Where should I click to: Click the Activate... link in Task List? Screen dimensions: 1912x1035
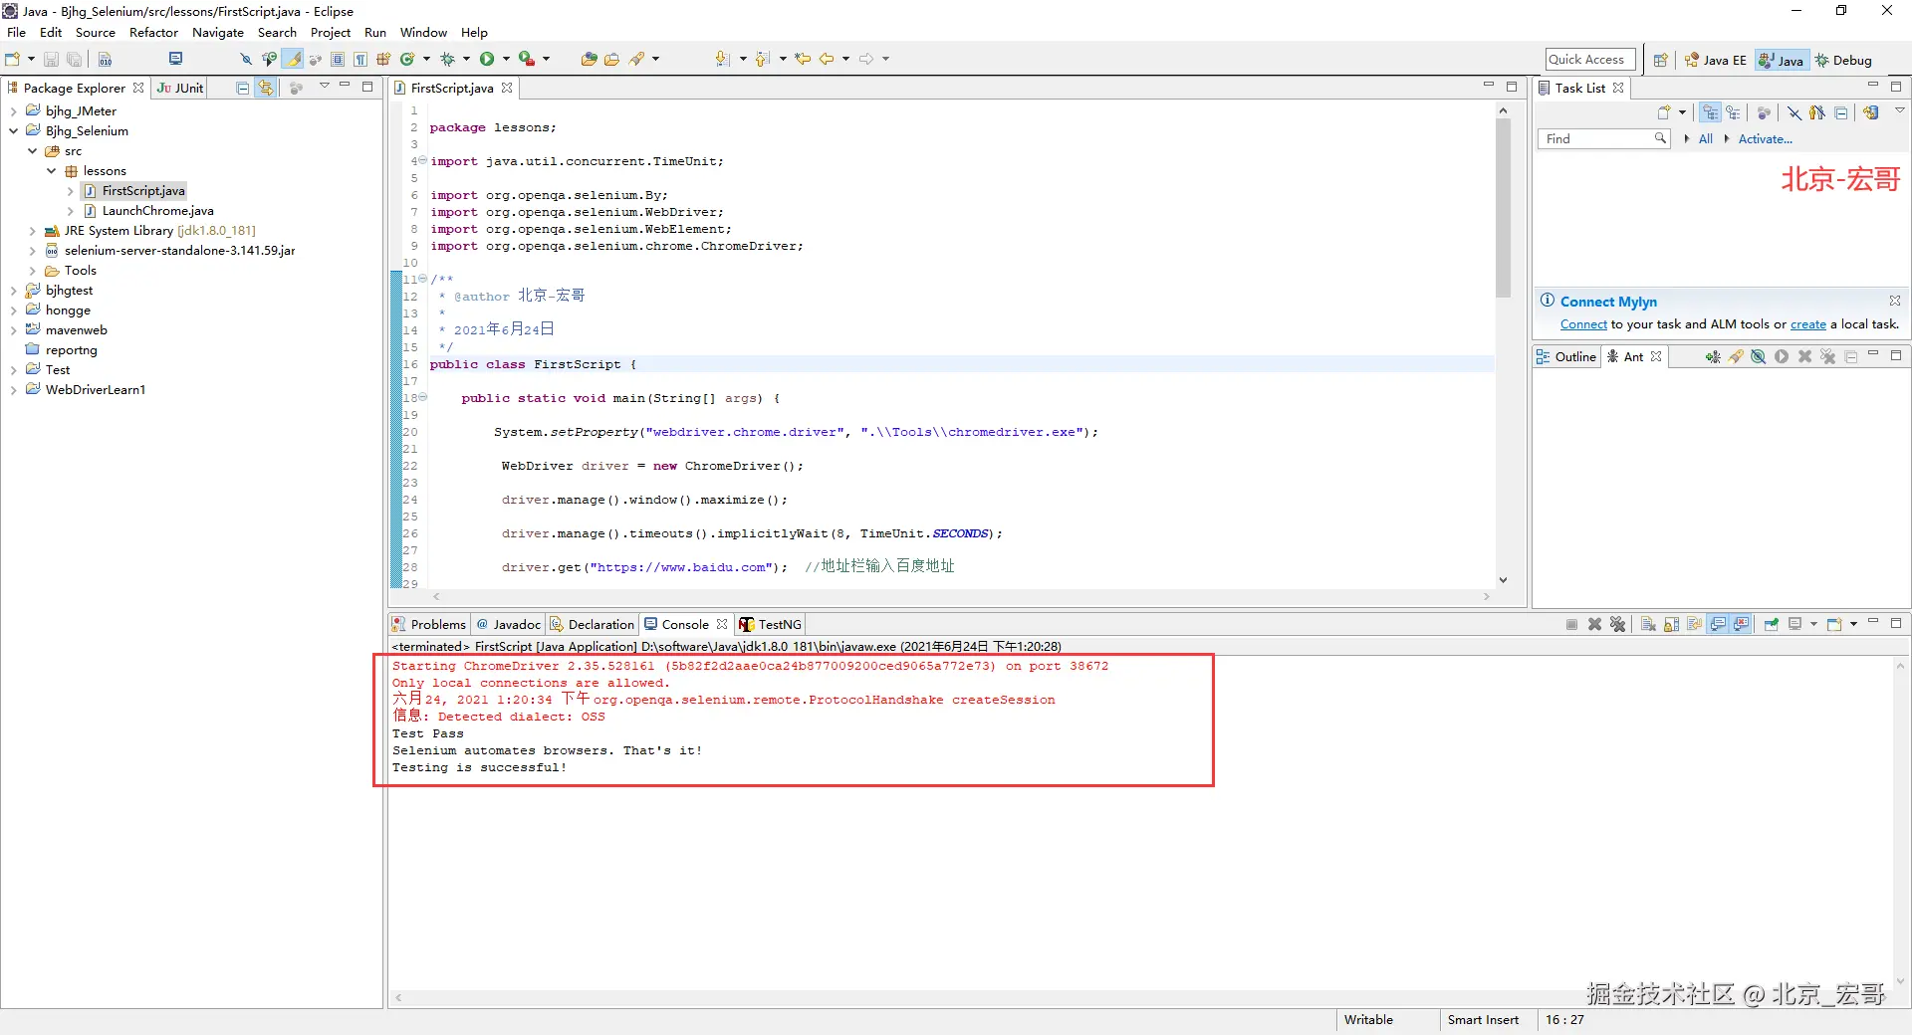coord(1765,139)
